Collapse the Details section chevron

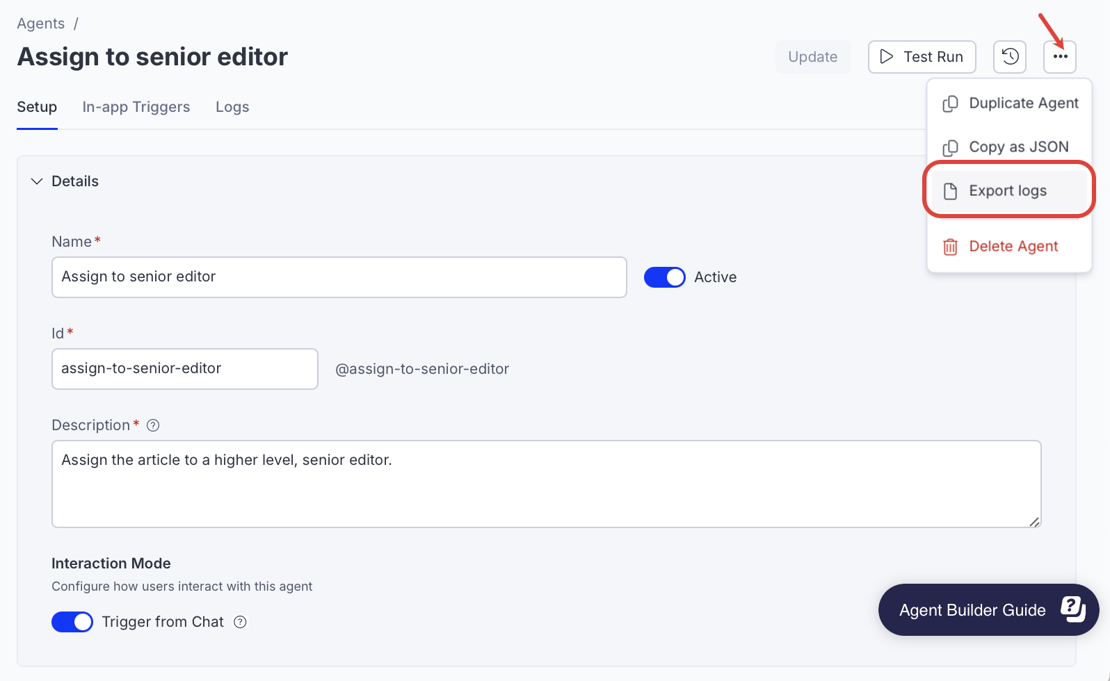point(37,181)
